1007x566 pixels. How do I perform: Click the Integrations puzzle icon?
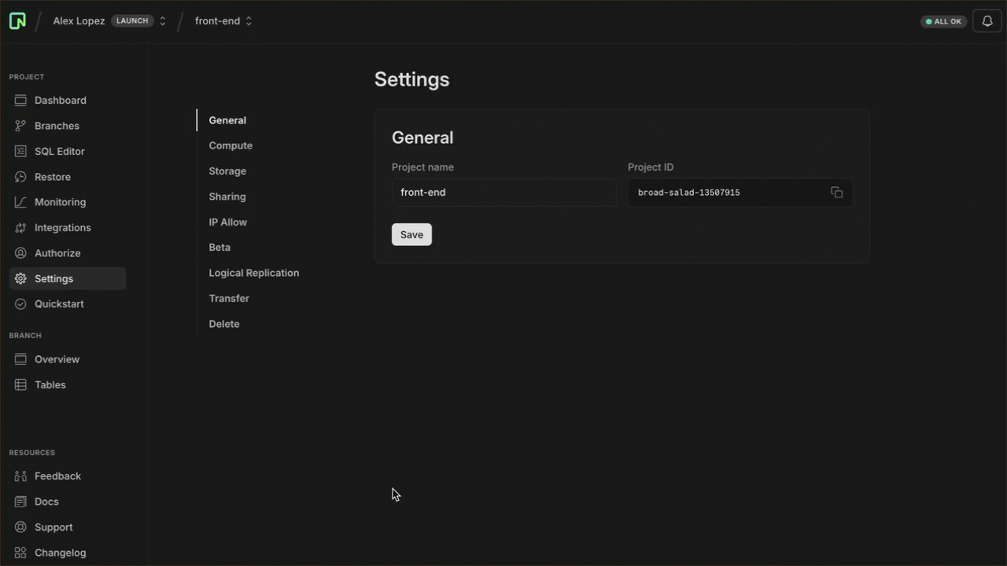click(x=20, y=228)
